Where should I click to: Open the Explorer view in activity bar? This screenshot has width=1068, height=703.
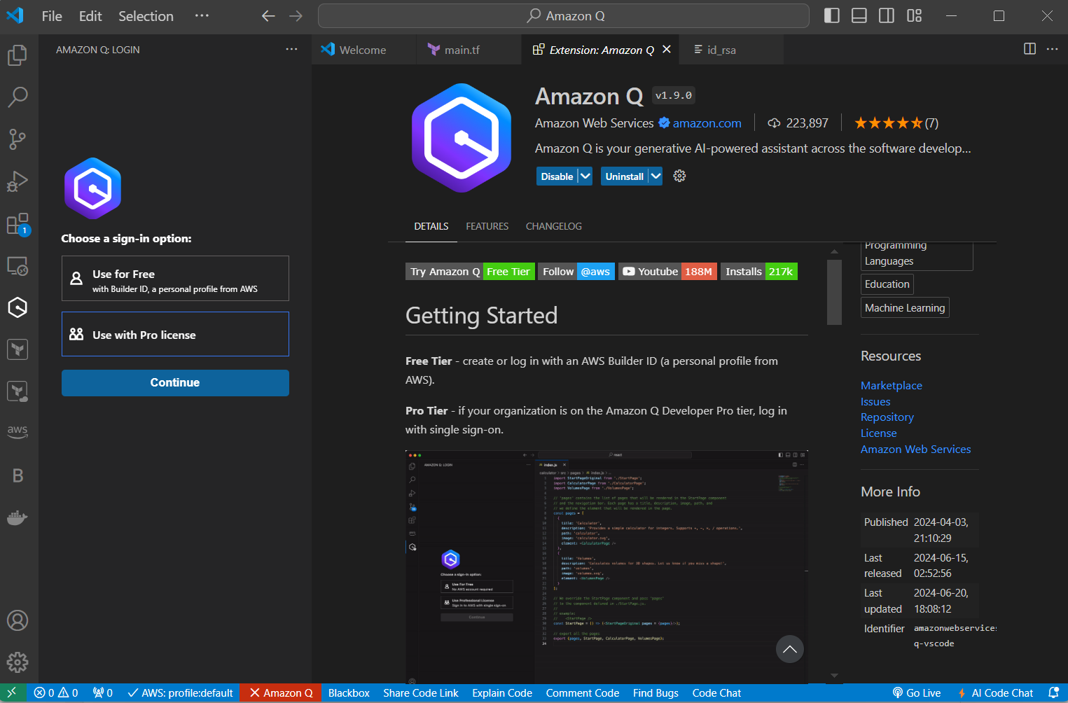point(18,55)
